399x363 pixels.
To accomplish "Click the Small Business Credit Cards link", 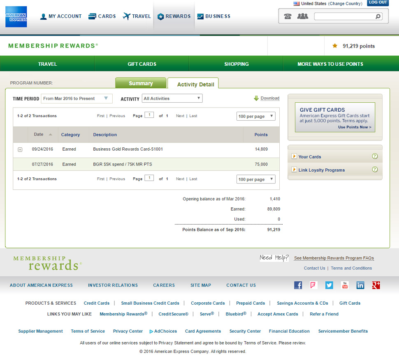I will tap(150, 303).
